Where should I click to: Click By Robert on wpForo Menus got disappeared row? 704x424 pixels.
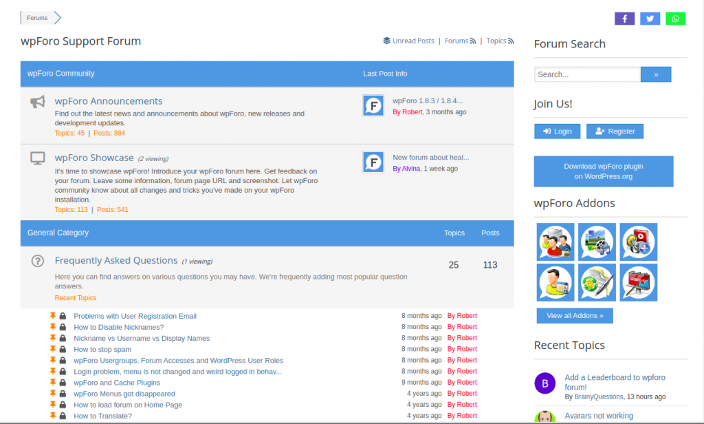462,394
